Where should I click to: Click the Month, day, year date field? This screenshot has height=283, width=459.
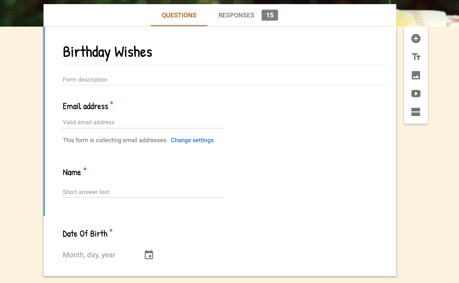pos(89,255)
